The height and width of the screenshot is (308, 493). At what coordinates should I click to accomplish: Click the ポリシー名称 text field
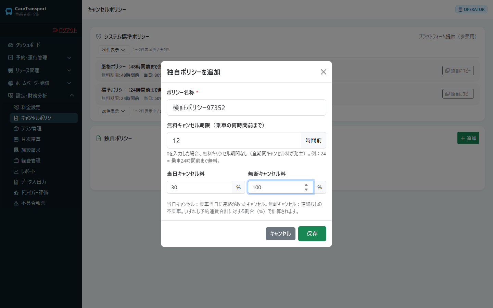coord(246,107)
